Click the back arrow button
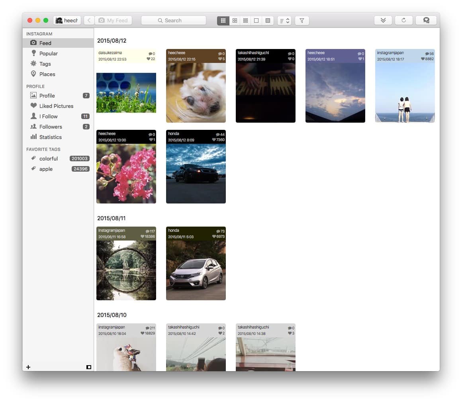 [x=89, y=20]
